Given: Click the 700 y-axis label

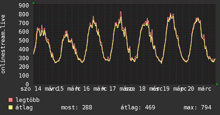Looking at the screenshot, I should (x=24, y=23).
